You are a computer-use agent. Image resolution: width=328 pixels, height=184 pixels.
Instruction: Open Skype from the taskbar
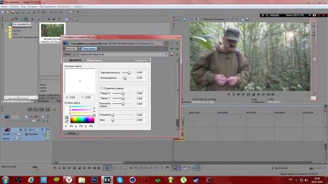(120, 179)
